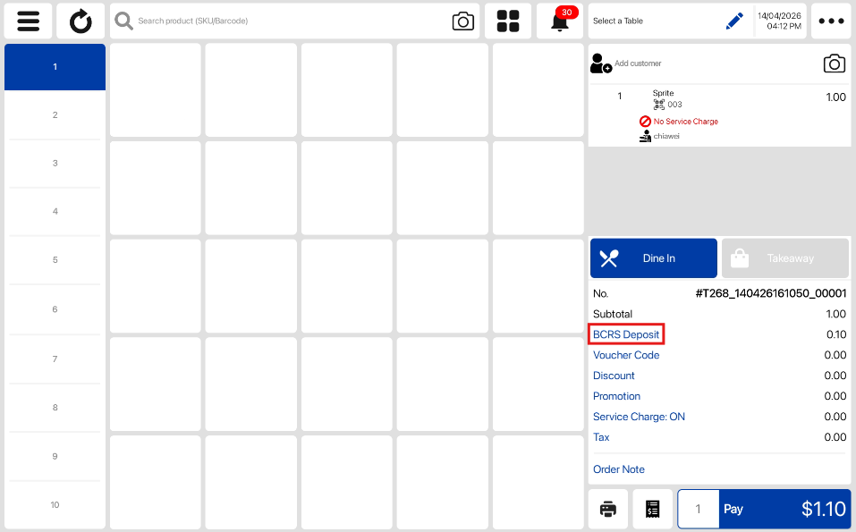Toggle Service Charge: ON setting
Screen dimensions: 856x532
click(x=639, y=417)
